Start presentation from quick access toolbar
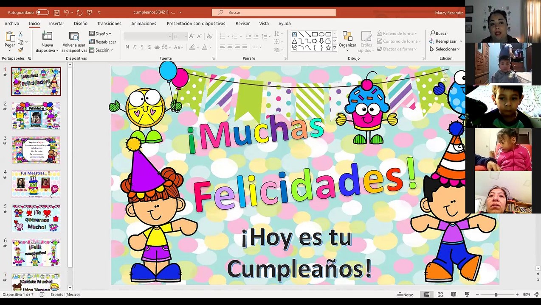This screenshot has width=541, height=305. tap(89, 13)
